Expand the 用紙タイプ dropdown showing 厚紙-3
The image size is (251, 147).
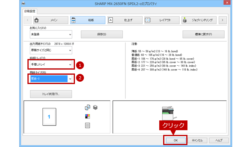point(51,79)
